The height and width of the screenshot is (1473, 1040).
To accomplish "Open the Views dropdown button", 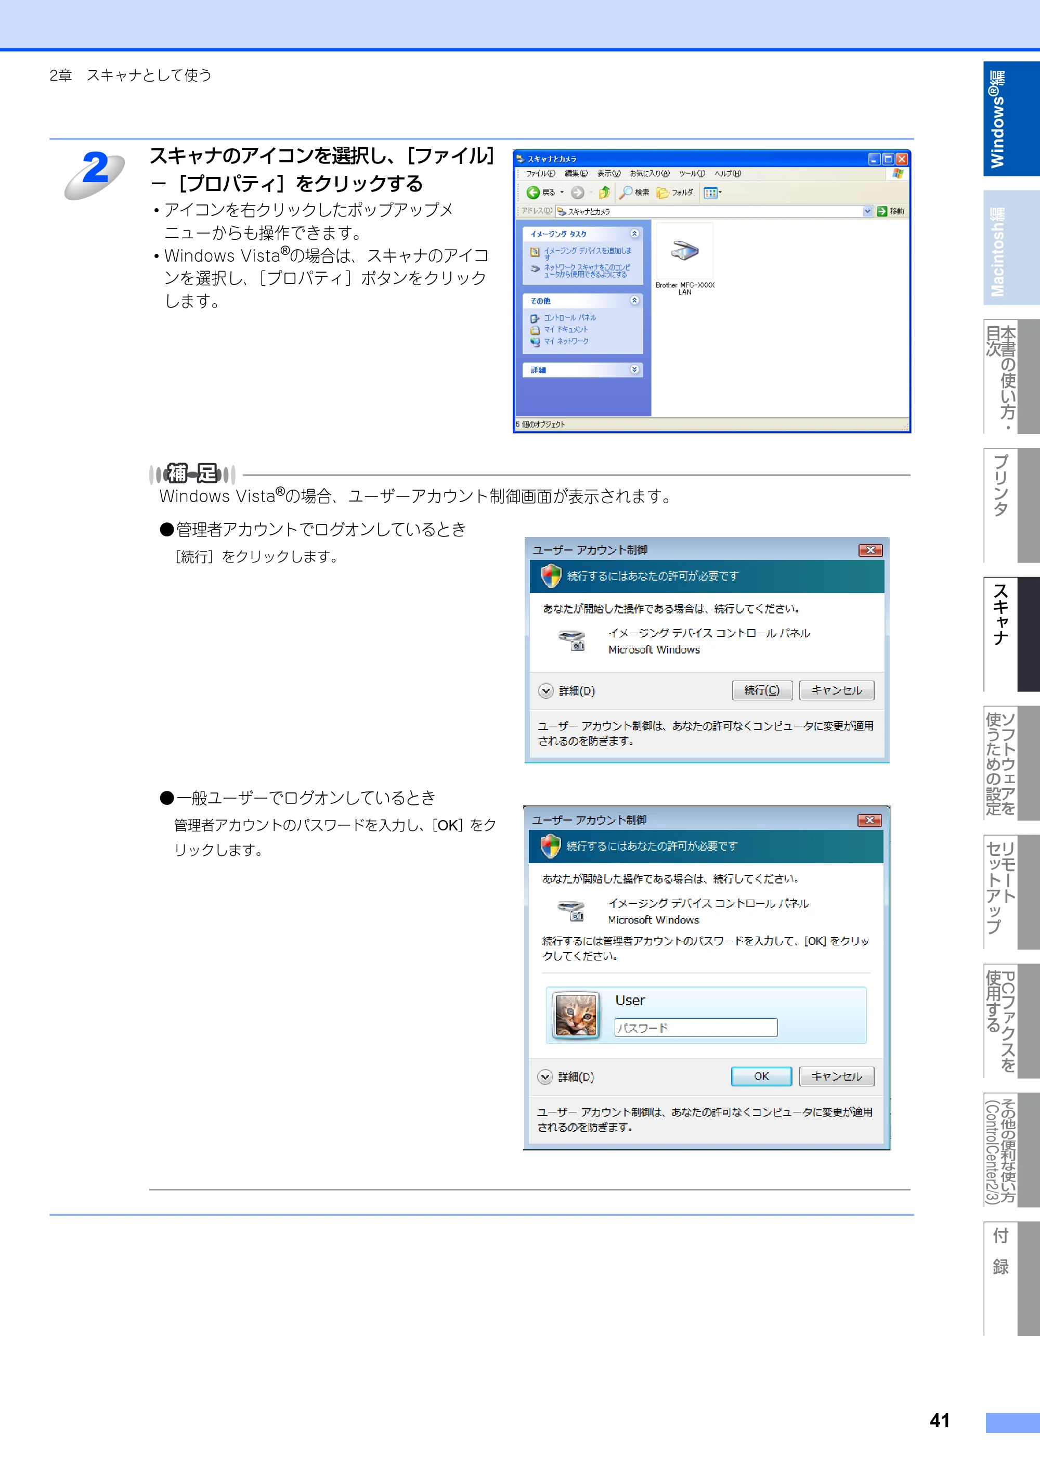I will (x=712, y=193).
